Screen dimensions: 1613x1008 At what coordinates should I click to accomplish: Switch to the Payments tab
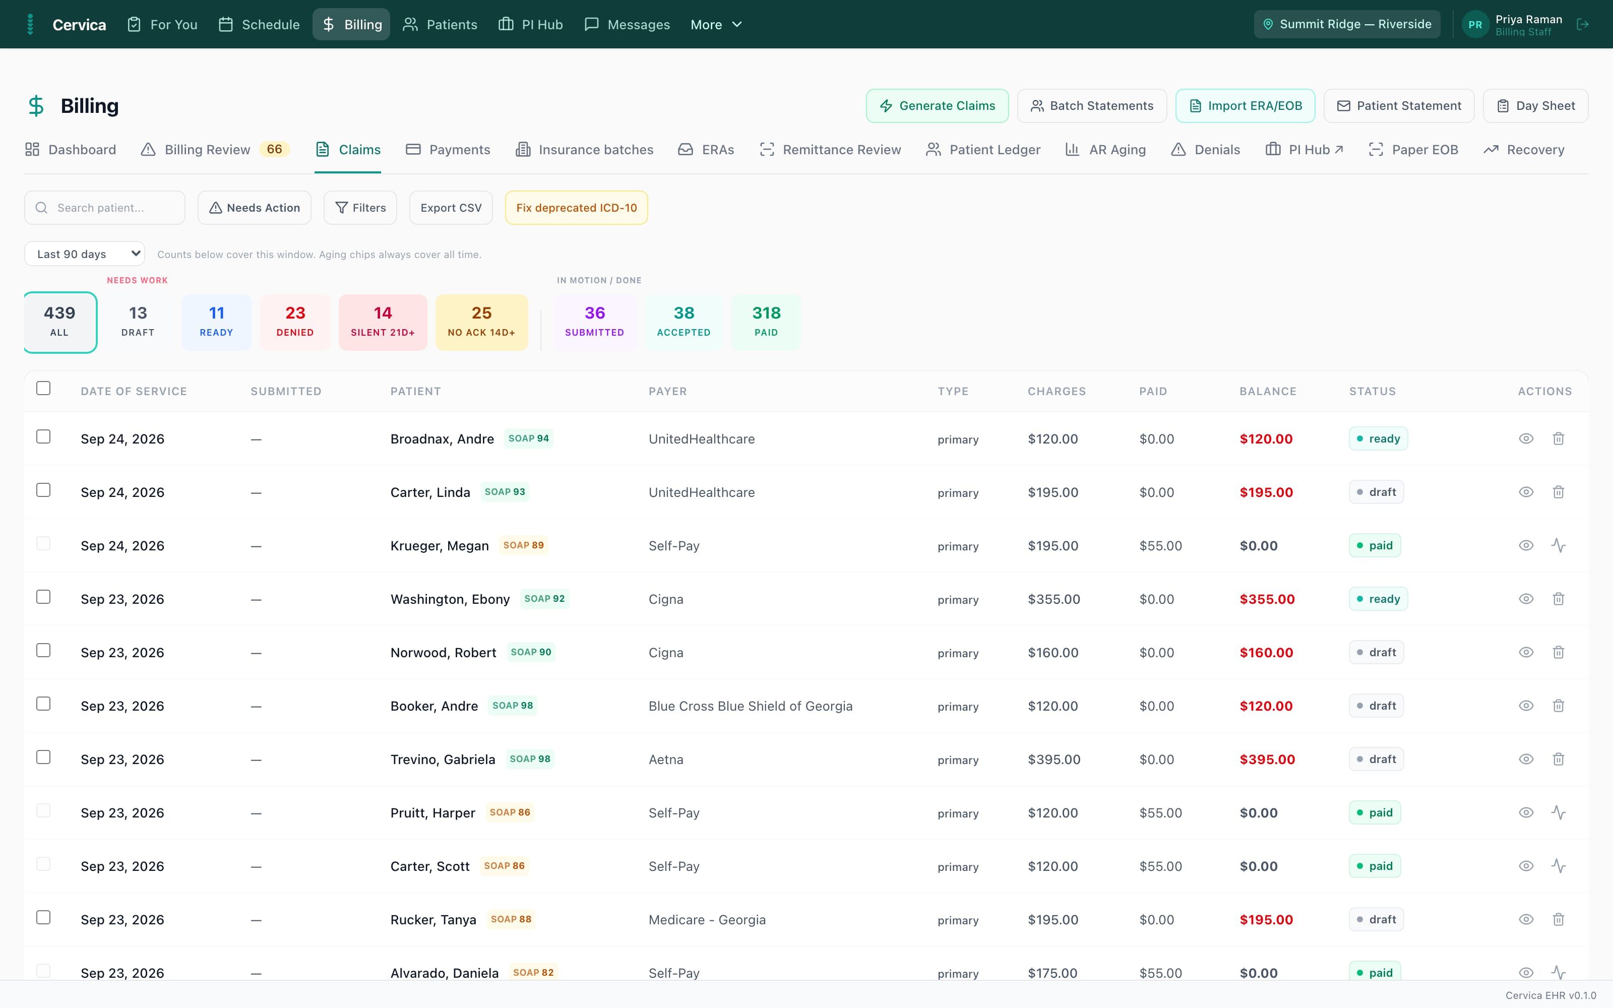pyautogui.click(x=448, y=149)
